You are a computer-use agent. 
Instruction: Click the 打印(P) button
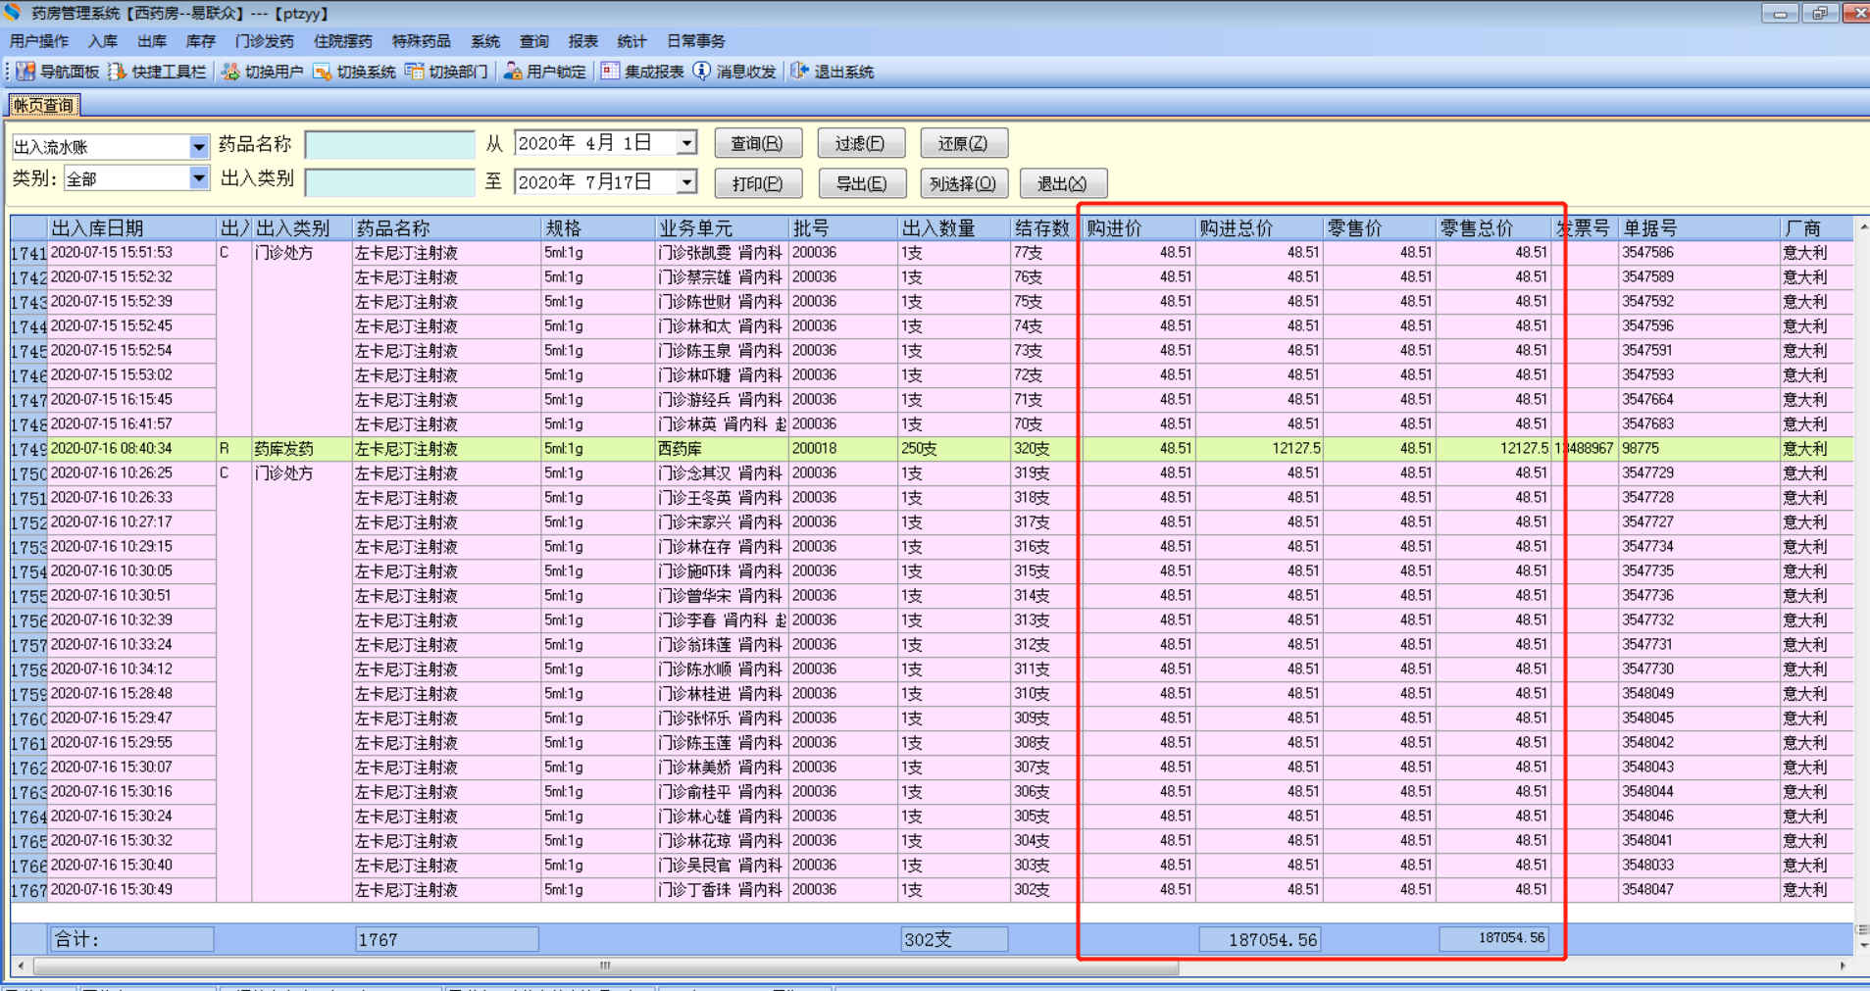(758, 183)
